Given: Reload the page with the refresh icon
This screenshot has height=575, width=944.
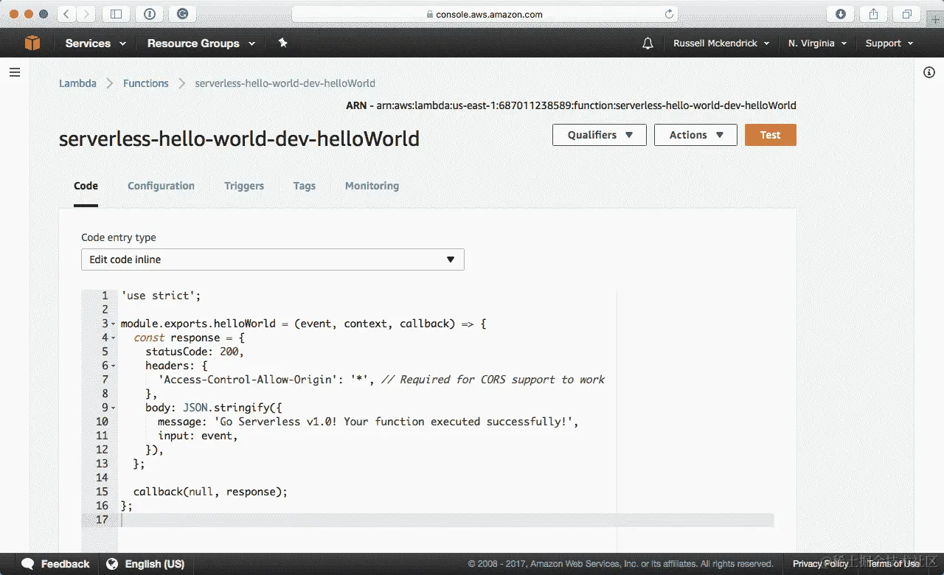Looking at the screenshot, I should [x=669, y=14].
